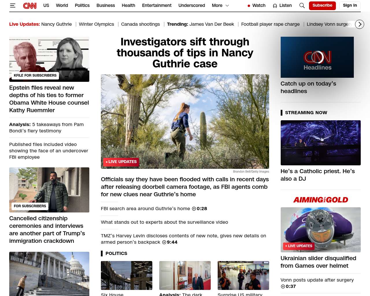Open the Lindsey Vonn surgery link
The width and height of the screenshot is (370, 296).
coord(329,24)
